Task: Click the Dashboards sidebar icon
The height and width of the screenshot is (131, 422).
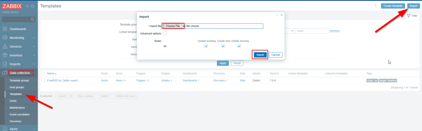Action: click(x=5, y=29)
